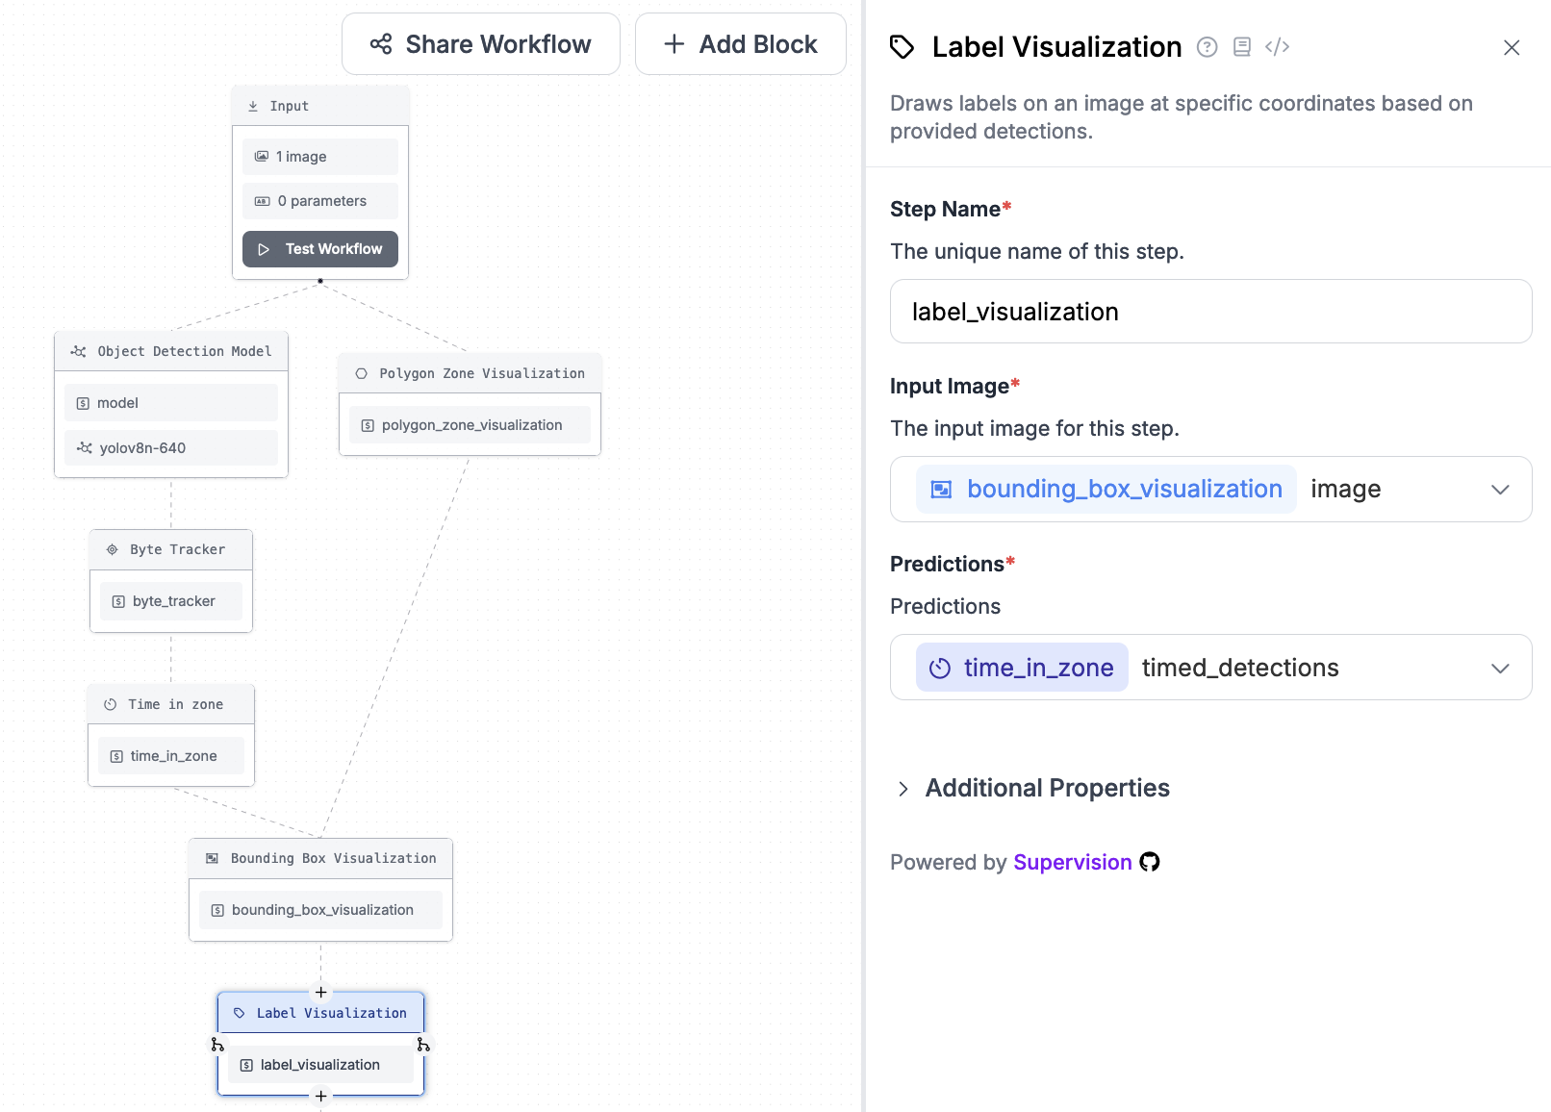This screenshot has width=1551, height=1112.
Task: Click the GitHub icon beside Supervision
Action: point(1150,863)
